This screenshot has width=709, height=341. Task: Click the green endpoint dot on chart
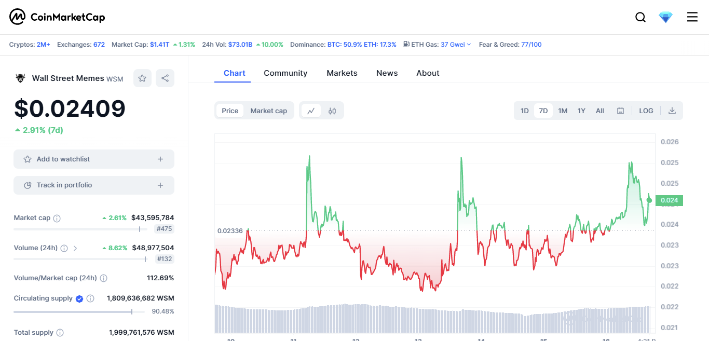pos(649,200)
